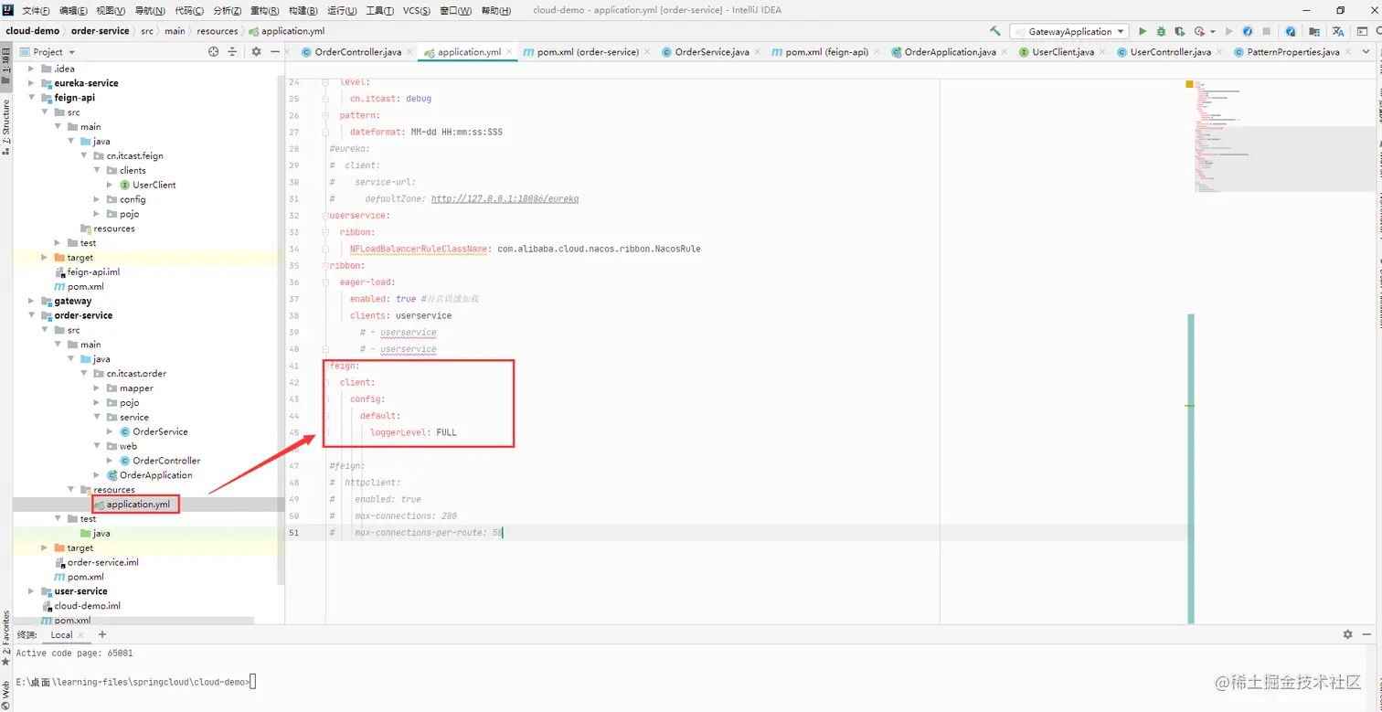Expand the gateway module
The image size is (1382, 712).
coord(32,301)
